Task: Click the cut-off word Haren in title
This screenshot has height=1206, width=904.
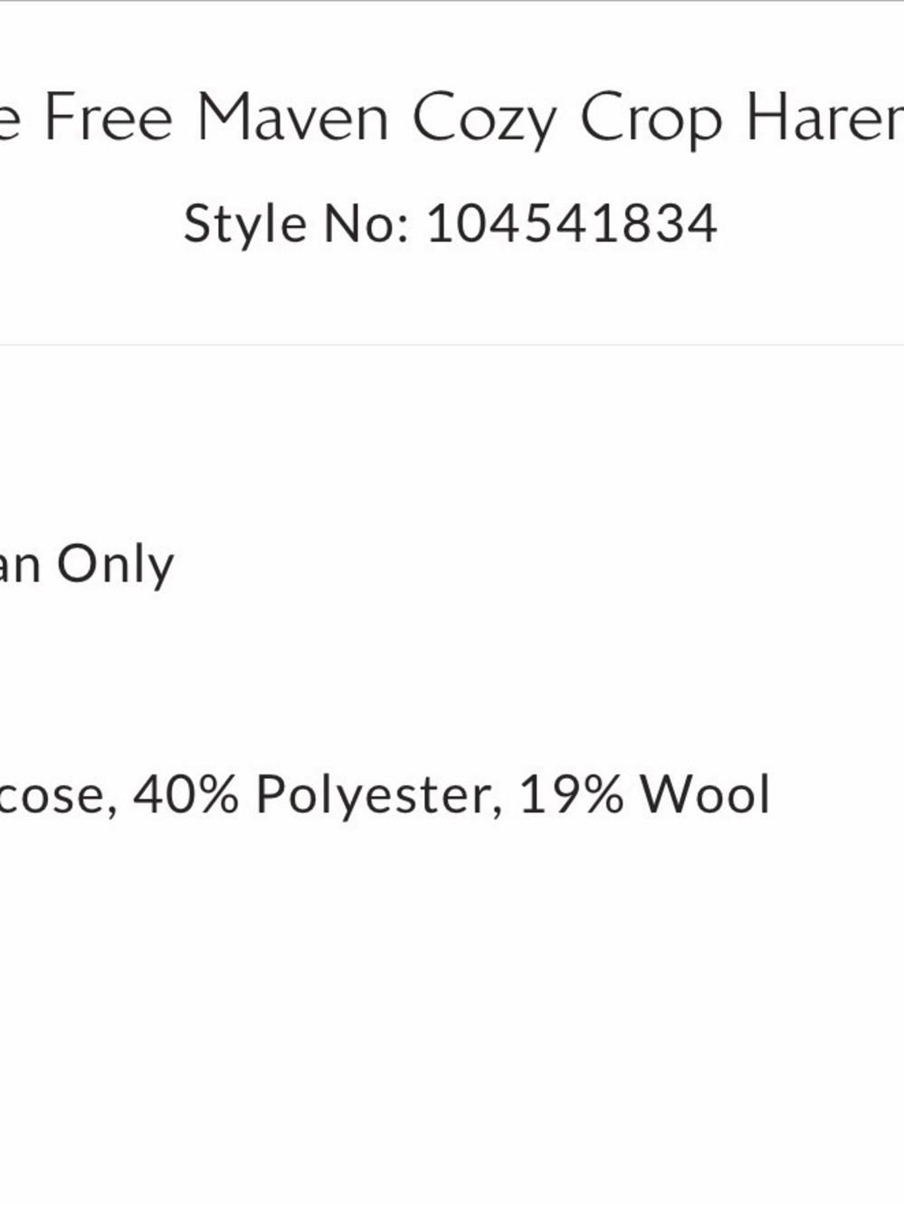Action: click(x=824, y=118)
